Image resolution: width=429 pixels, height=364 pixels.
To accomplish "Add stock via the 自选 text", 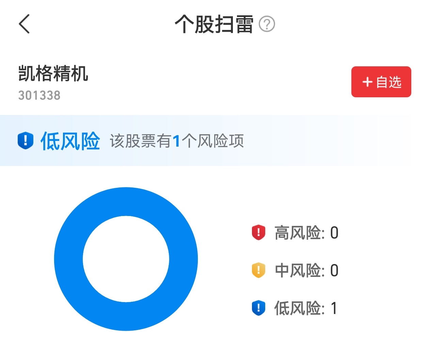I will [389, 82].
